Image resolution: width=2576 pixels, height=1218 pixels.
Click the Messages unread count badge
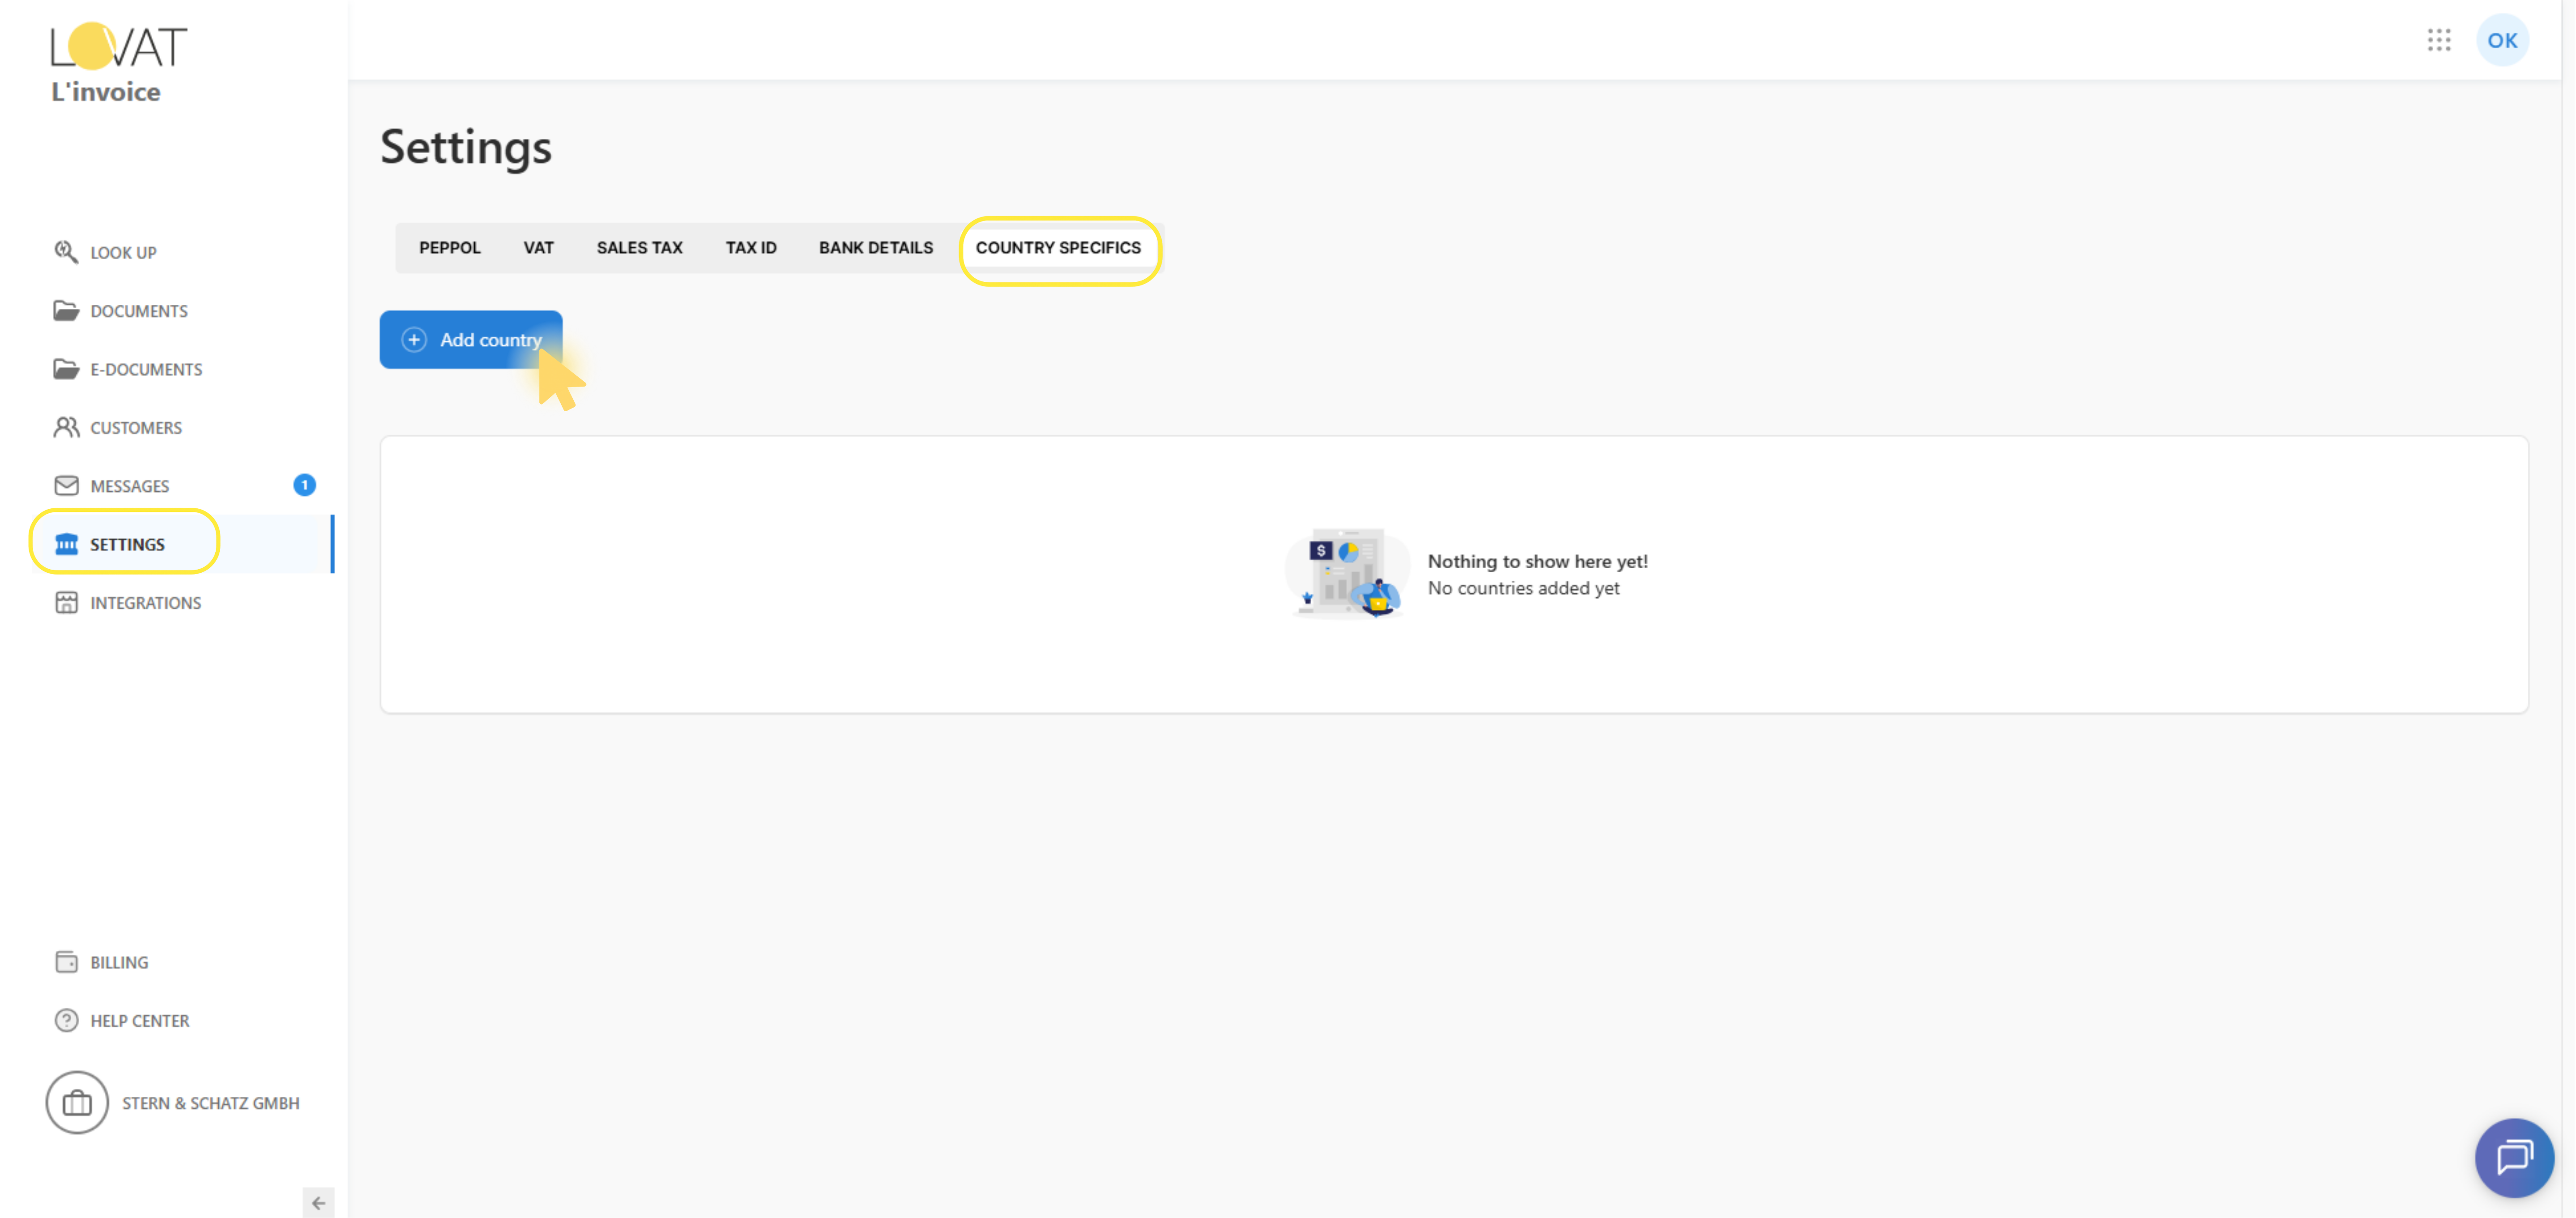[x=304, y=485]
